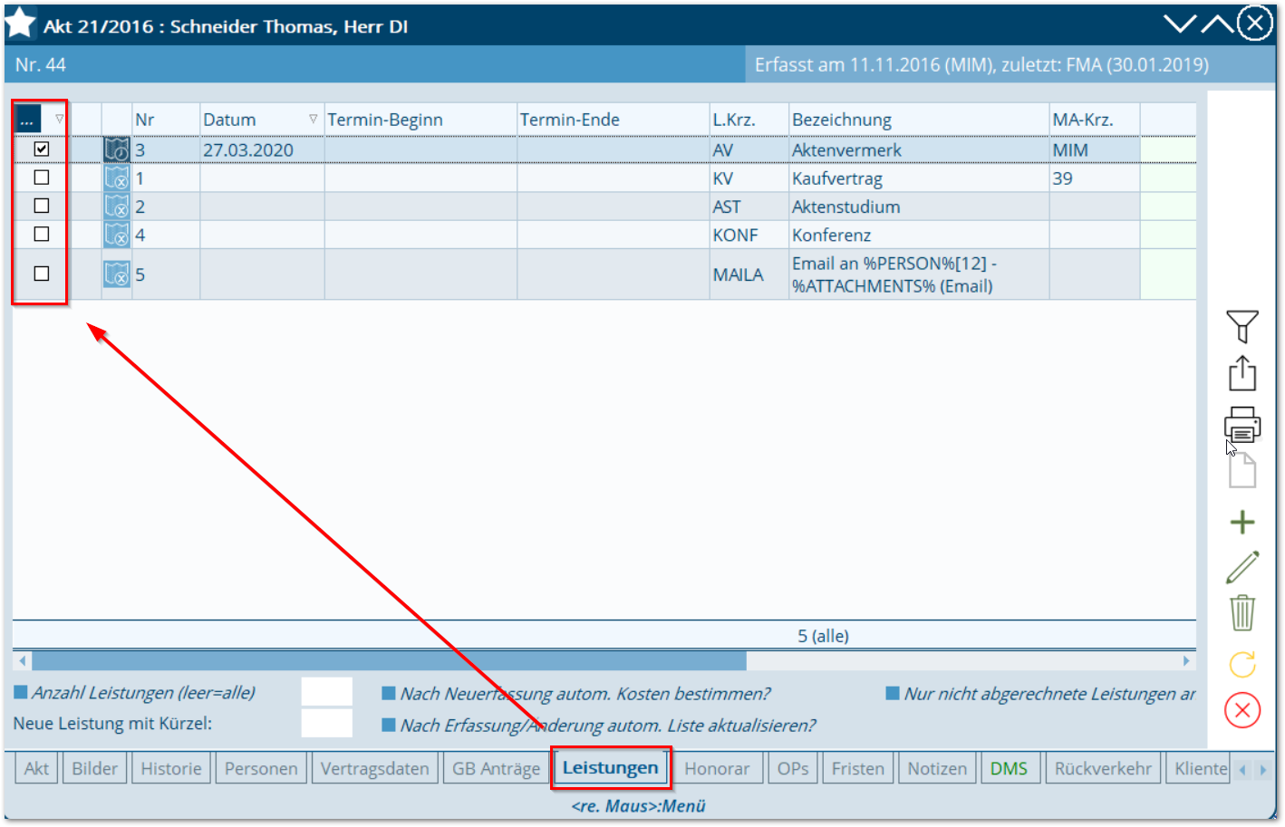1285x827 pixels.
Task: Click the down chevron in title bar
Action: (1180, 24)
